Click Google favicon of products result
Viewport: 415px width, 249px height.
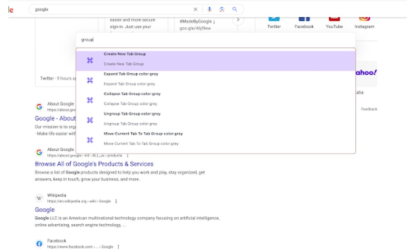(x=39, y=152)
